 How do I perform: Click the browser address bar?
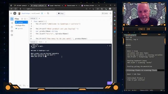click(x=52, y=9)
